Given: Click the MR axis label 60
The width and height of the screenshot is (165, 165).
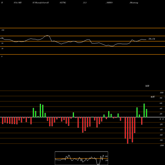Looking at the screenshot, I should pos(161,103).
